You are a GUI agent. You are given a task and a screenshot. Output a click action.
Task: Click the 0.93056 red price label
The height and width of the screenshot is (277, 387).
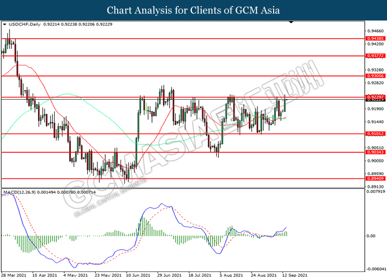375,76
